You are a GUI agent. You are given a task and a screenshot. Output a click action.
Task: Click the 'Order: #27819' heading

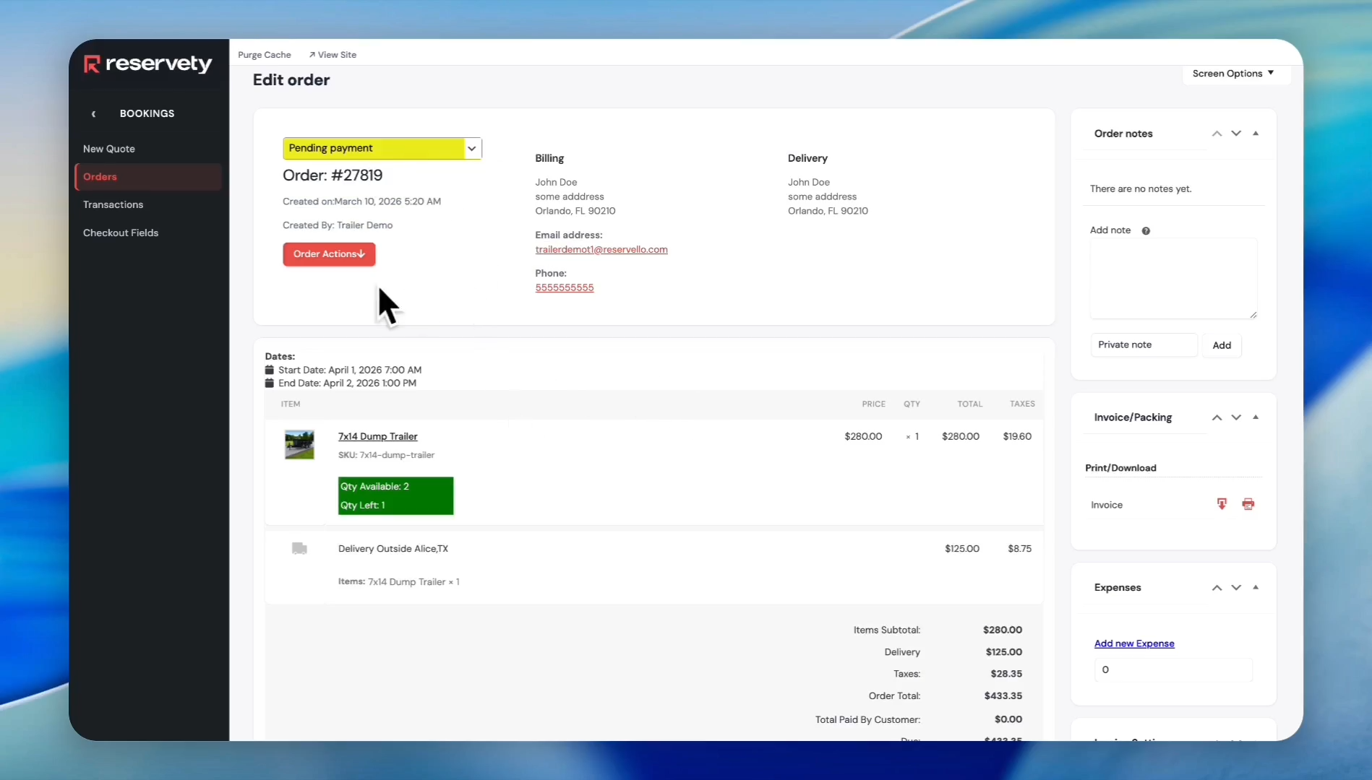coord(333,175)
